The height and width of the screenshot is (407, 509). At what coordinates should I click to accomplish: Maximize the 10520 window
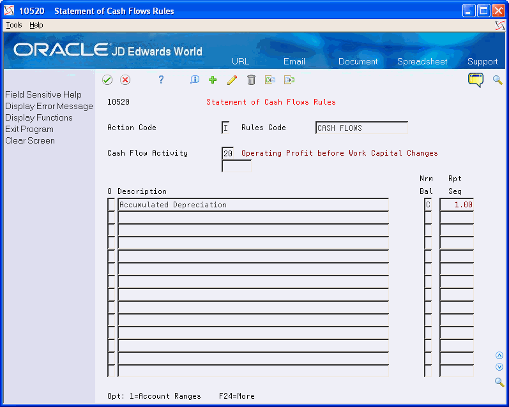point(483,11)
